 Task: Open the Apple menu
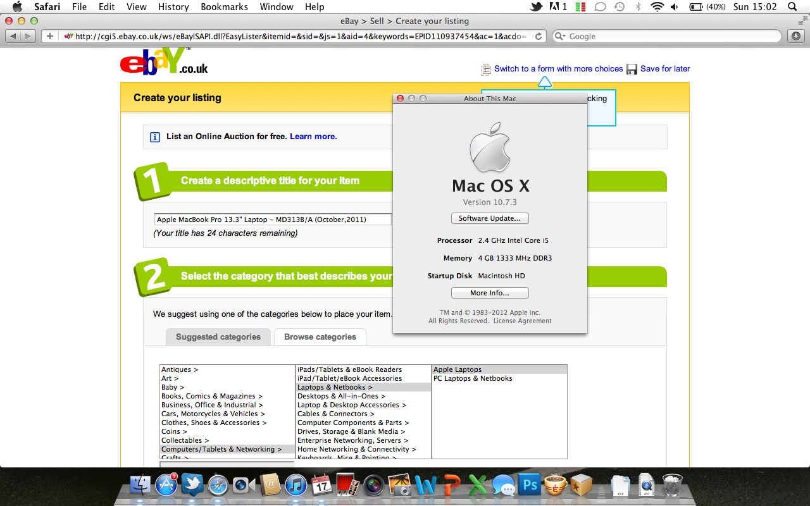(x=17, y=7)
